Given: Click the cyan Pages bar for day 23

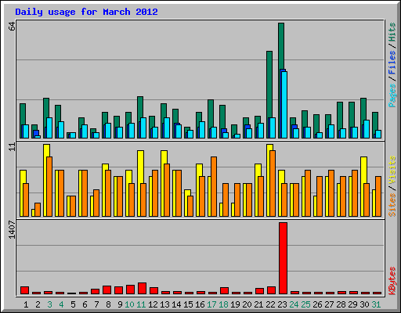Looking at the screenshot, I should pyautogui.click(x=284, y=105).
